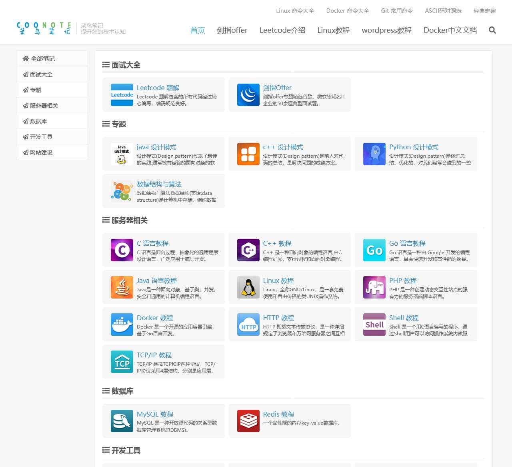Open the Go 语言教程 title link
512x467 pixels.
pos(407,243)
